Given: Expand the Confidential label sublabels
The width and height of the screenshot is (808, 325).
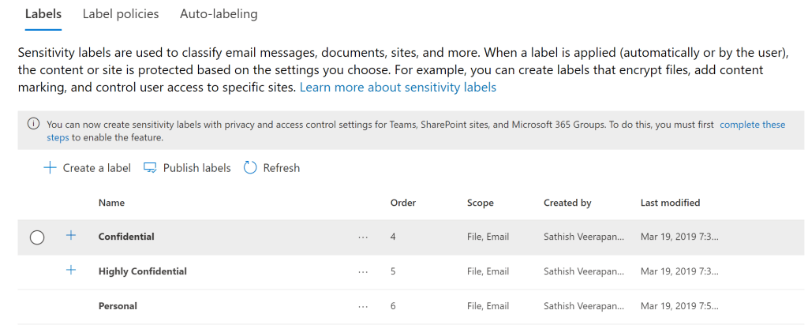Looking at the screenshot, I should point(71,236).
